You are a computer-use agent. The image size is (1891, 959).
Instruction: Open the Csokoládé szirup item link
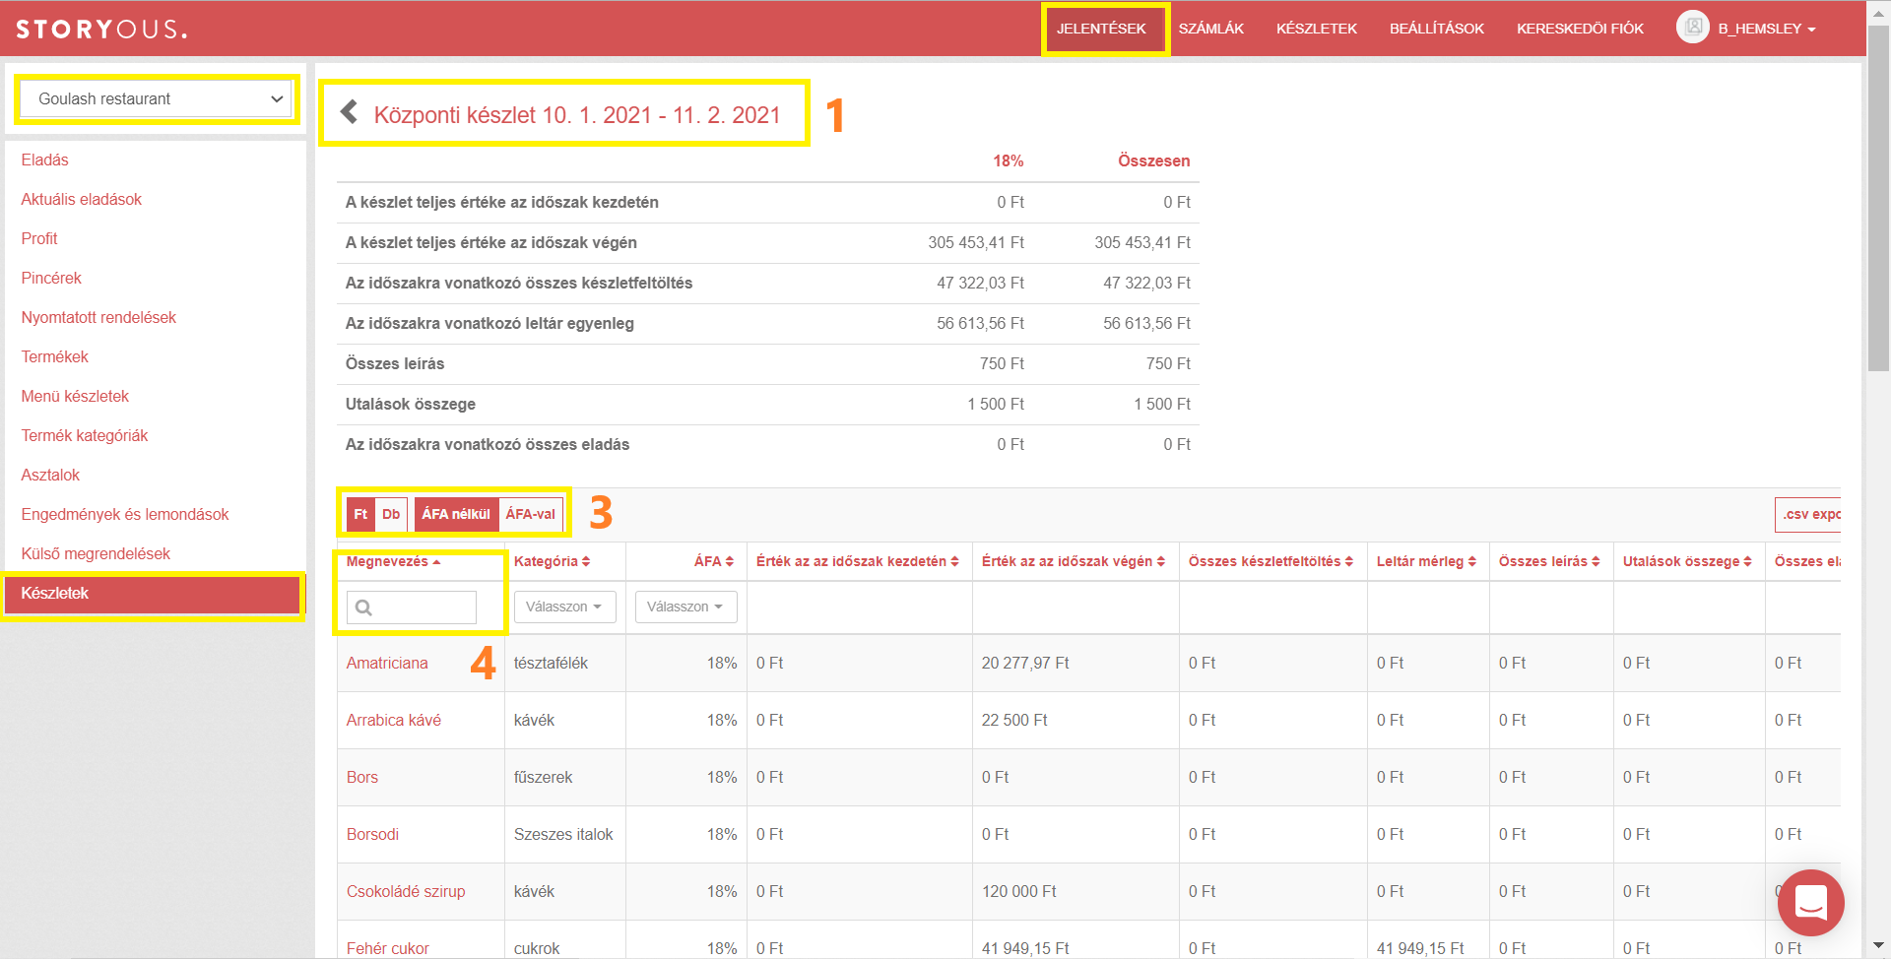[406, 891]
